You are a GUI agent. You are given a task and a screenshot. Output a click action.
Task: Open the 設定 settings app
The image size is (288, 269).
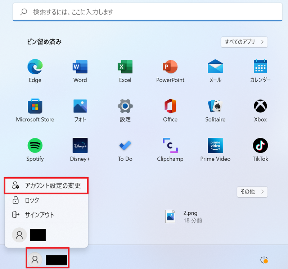(x=125, y=110)
